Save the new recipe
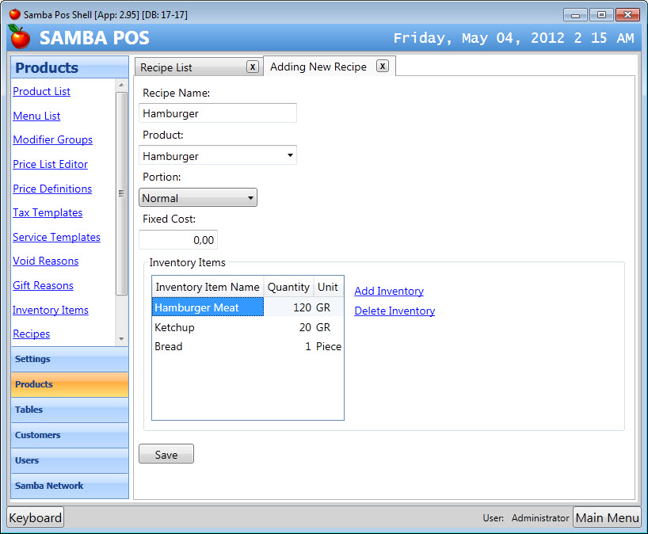This screenshot has height=534, width=648. pyautogui.click(x=166, y=454)
